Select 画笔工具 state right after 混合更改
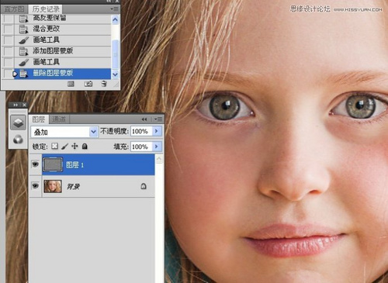388x283 pixels. pos(63,40)
